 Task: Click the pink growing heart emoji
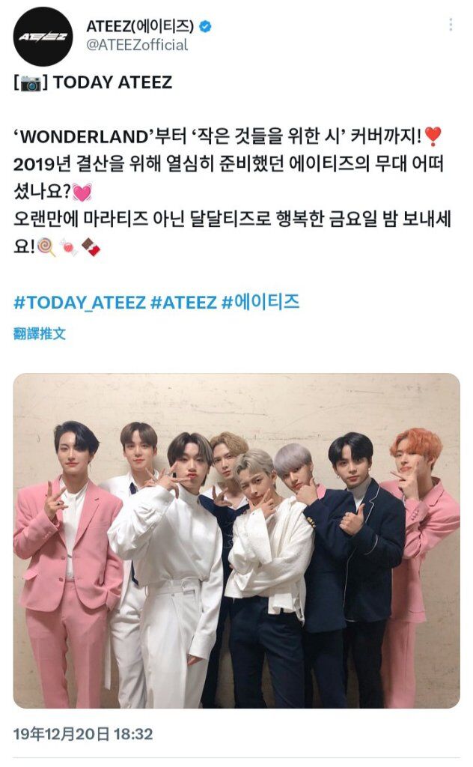[82, 192]
